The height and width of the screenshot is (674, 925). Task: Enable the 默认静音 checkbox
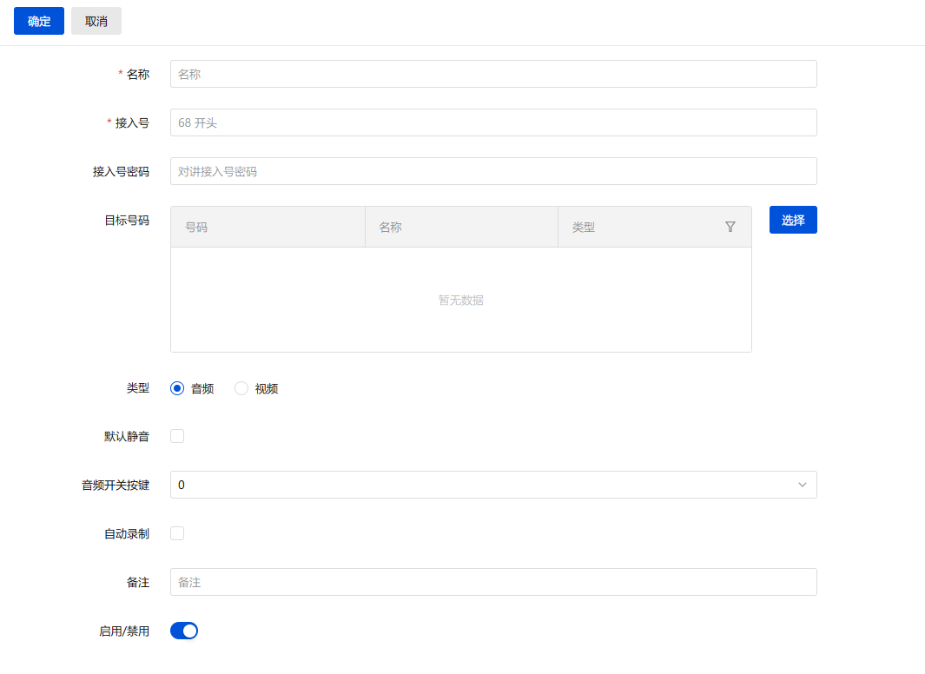(177, 436)
